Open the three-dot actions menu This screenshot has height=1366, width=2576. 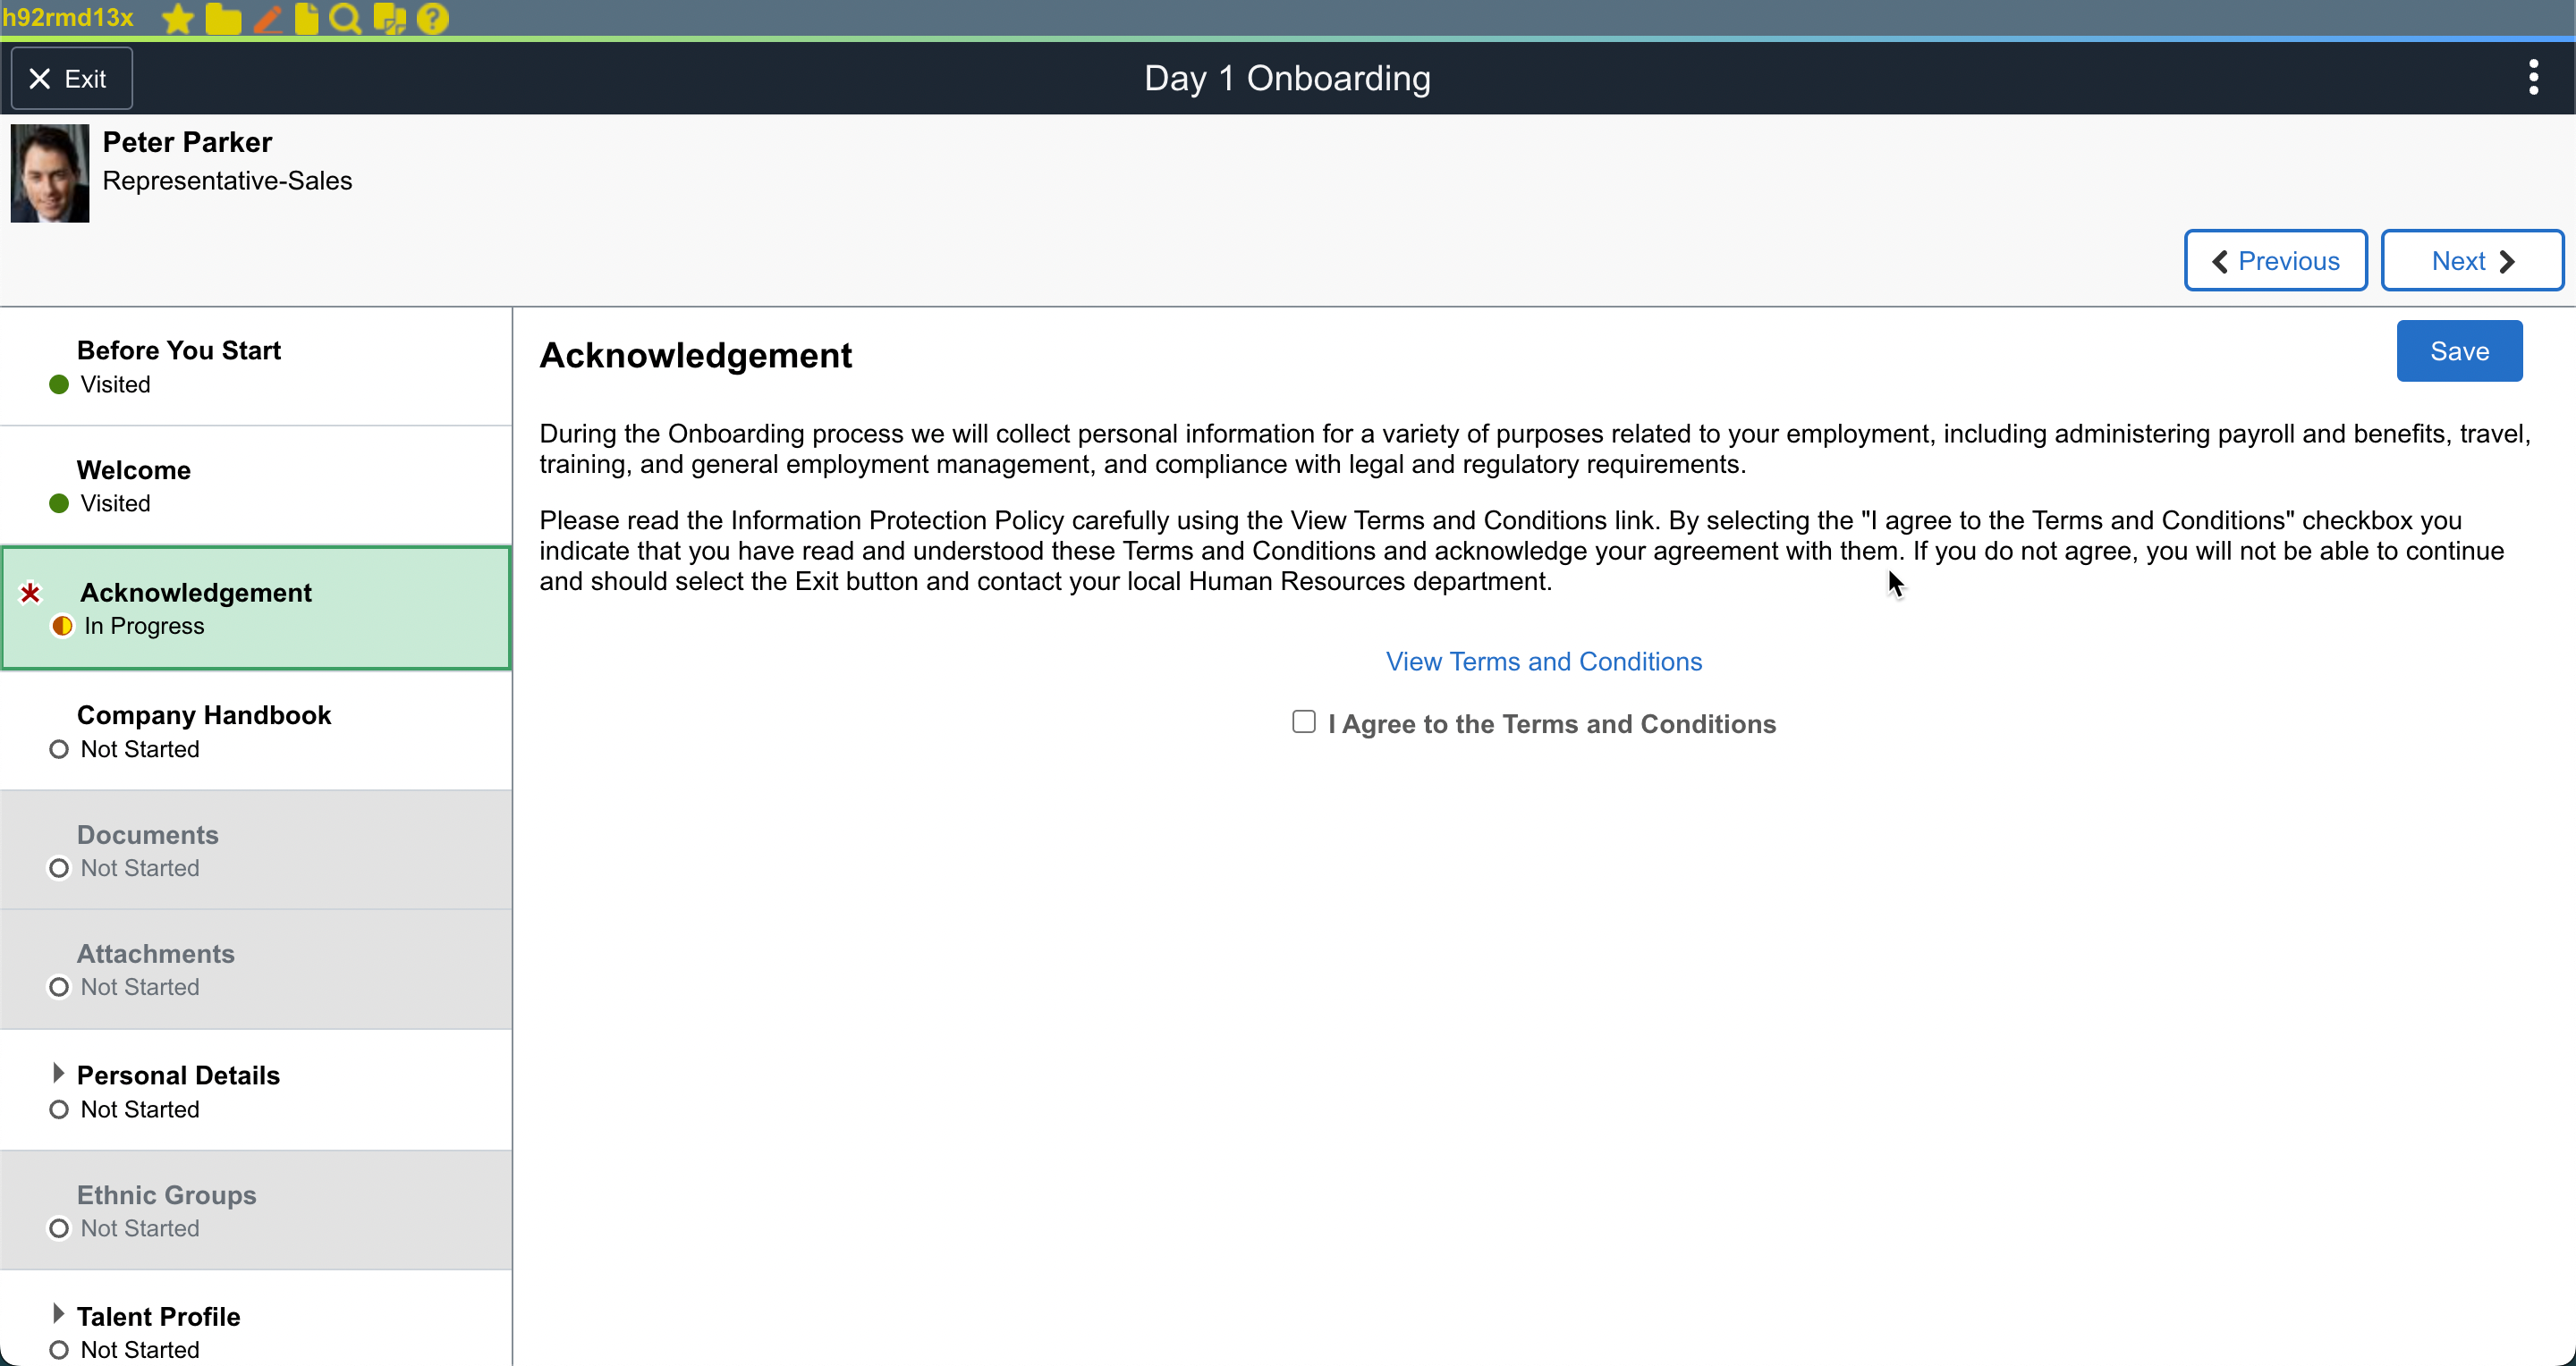click(x=2533, y=76)
